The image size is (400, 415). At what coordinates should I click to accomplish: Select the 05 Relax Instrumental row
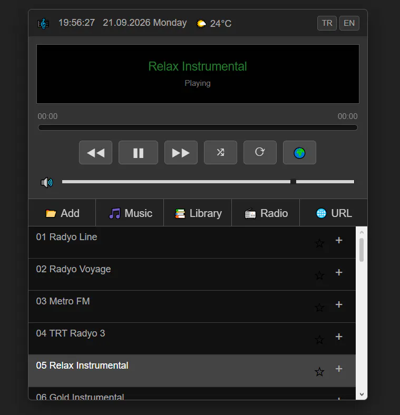point(192,371)
